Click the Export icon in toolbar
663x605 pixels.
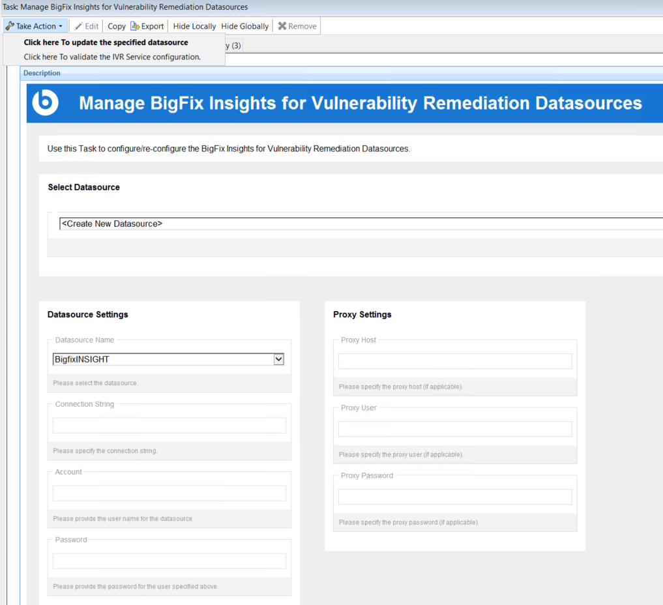point(135,26)
